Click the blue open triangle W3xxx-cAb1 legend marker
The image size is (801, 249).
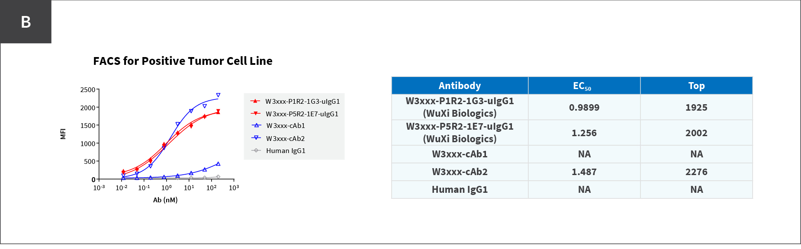256,126
